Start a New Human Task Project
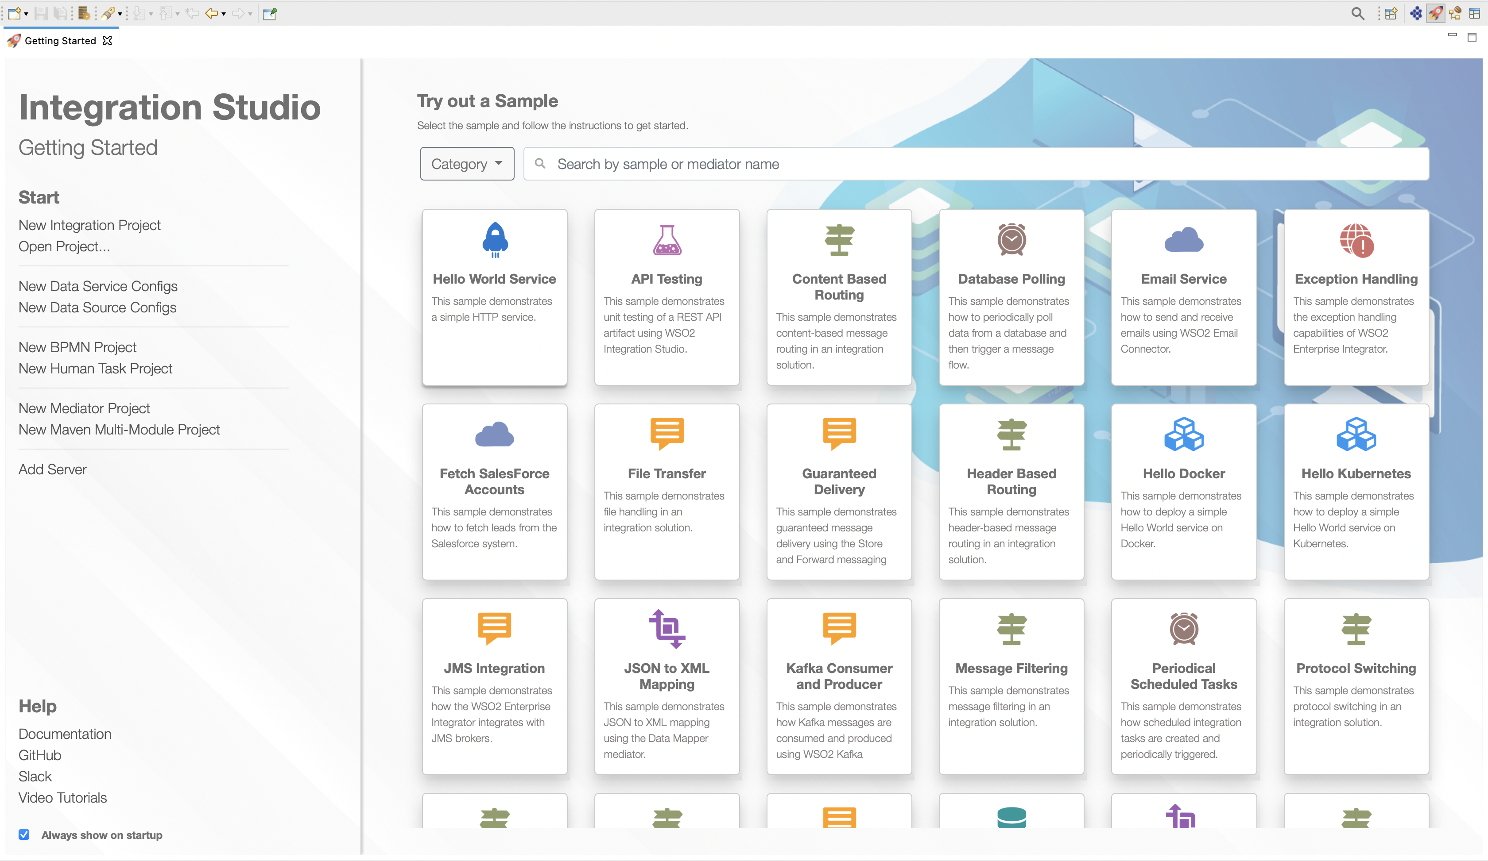Image resolution: width=1488 pixels, height=861 pixels. click(96, 368)
